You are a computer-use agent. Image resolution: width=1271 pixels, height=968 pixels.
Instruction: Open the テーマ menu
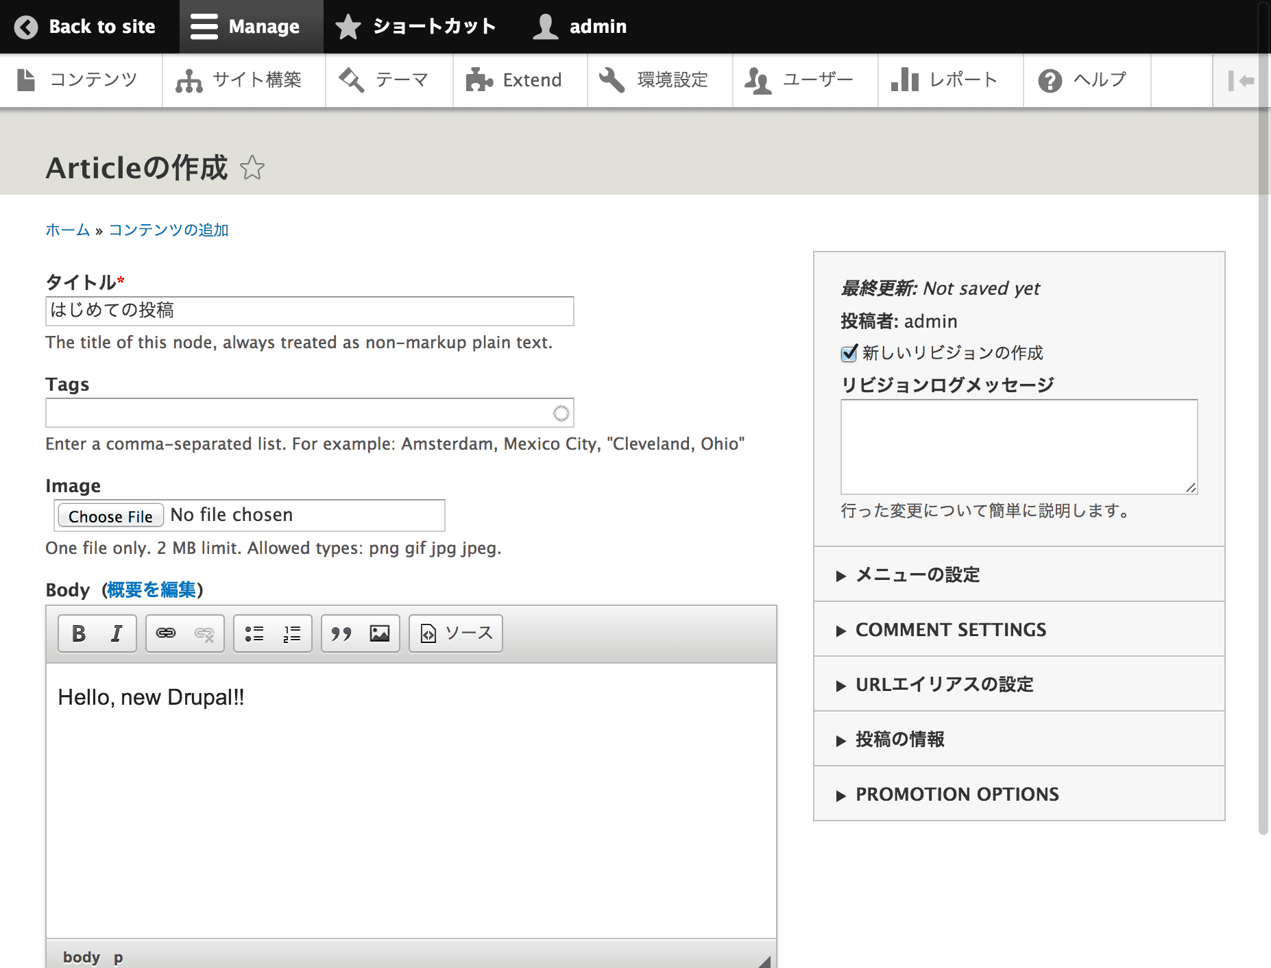point(389,80)
